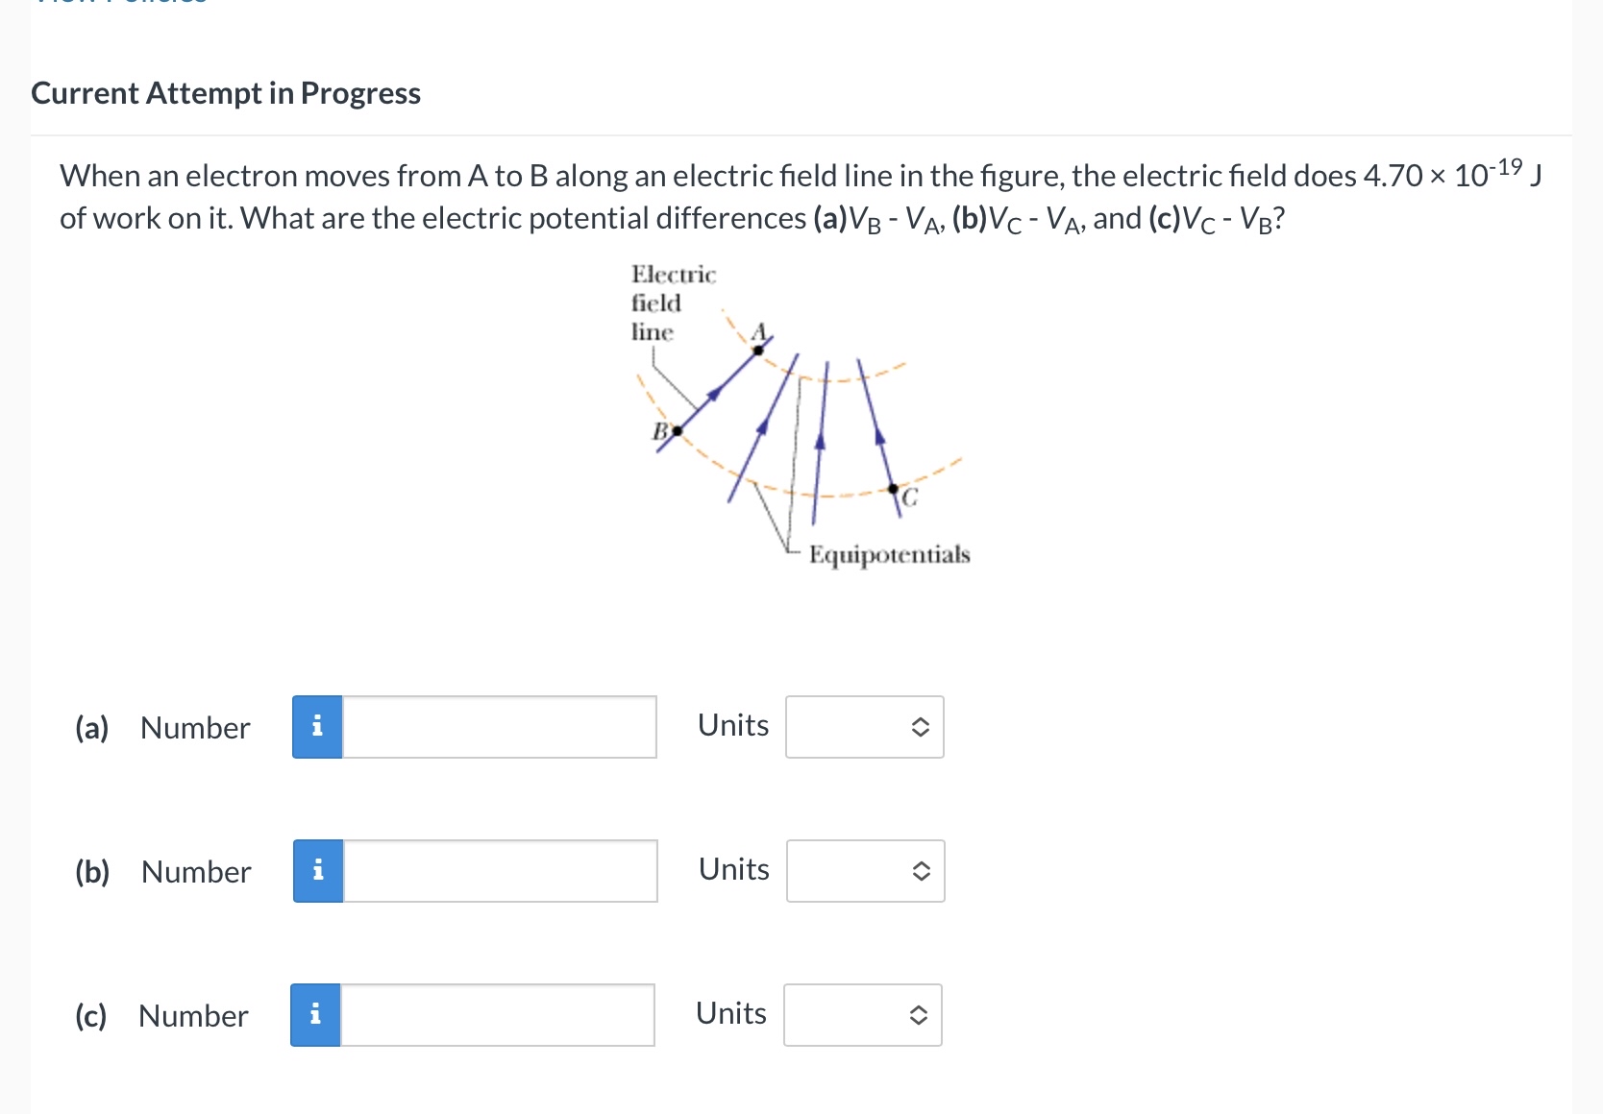Select the Number input field for part (a)
Screen dimensions: 1603x1114
point(499,727)
